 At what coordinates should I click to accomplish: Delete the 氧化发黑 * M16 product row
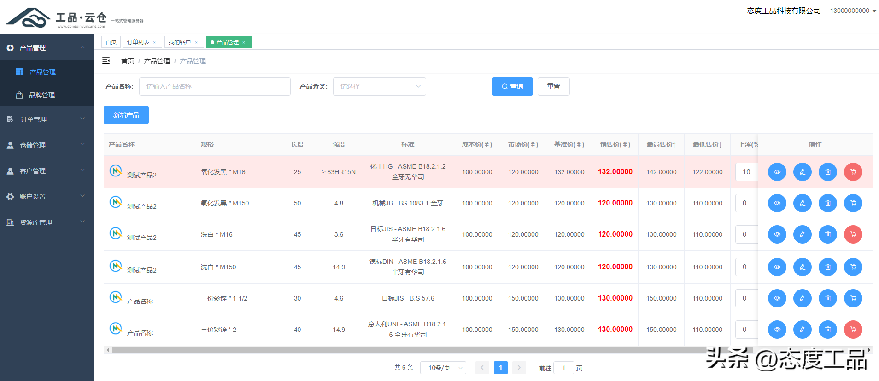pos(827,172)
